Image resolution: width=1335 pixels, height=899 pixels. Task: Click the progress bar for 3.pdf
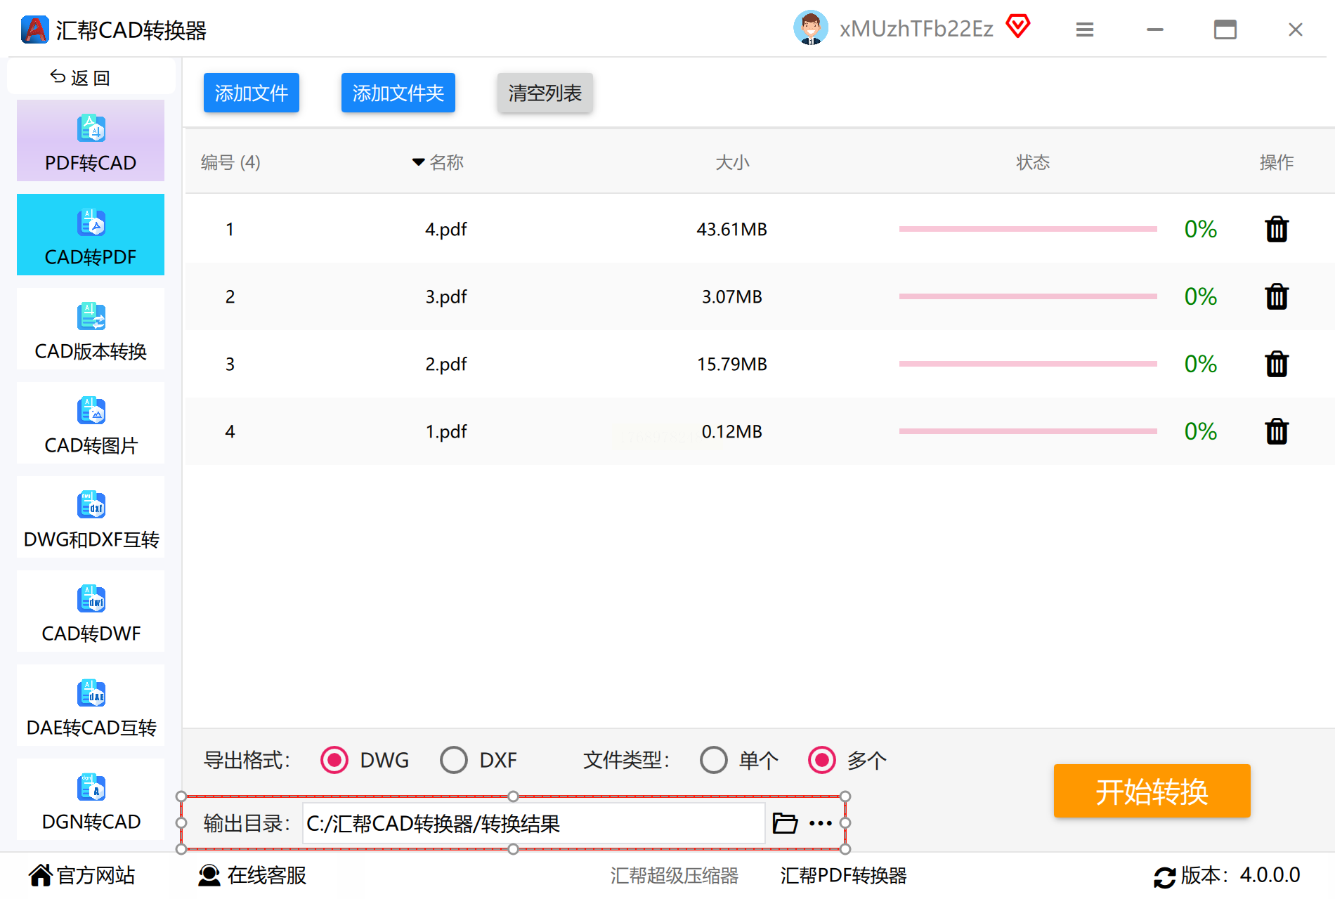pos(1028,296)
